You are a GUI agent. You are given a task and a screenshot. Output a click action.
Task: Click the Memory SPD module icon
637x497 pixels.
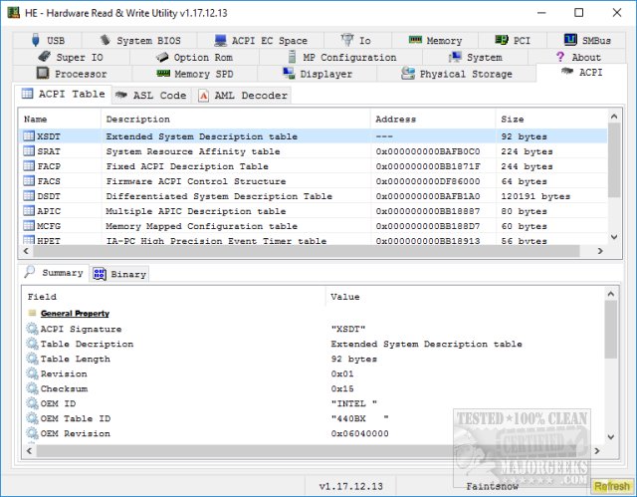tap(163, 73)
